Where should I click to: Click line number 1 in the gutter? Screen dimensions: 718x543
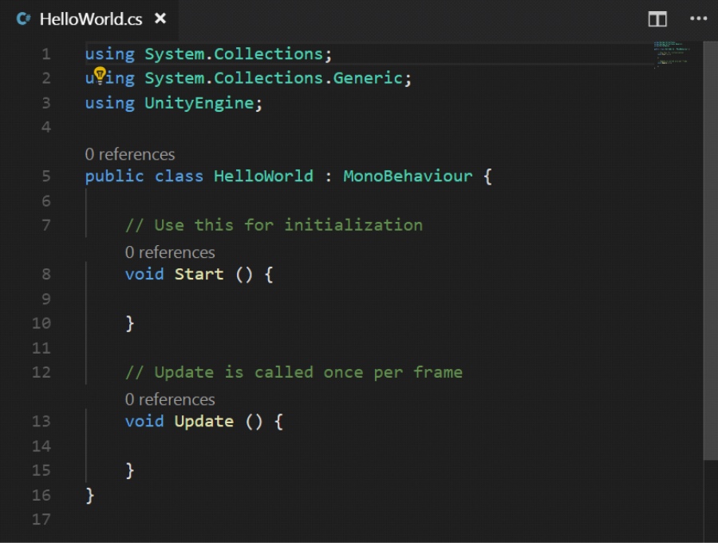tap(46, 54)
